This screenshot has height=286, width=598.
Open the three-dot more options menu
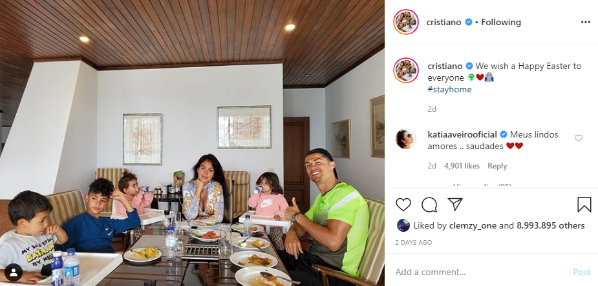pyautogui.click(x=586, y=22)
